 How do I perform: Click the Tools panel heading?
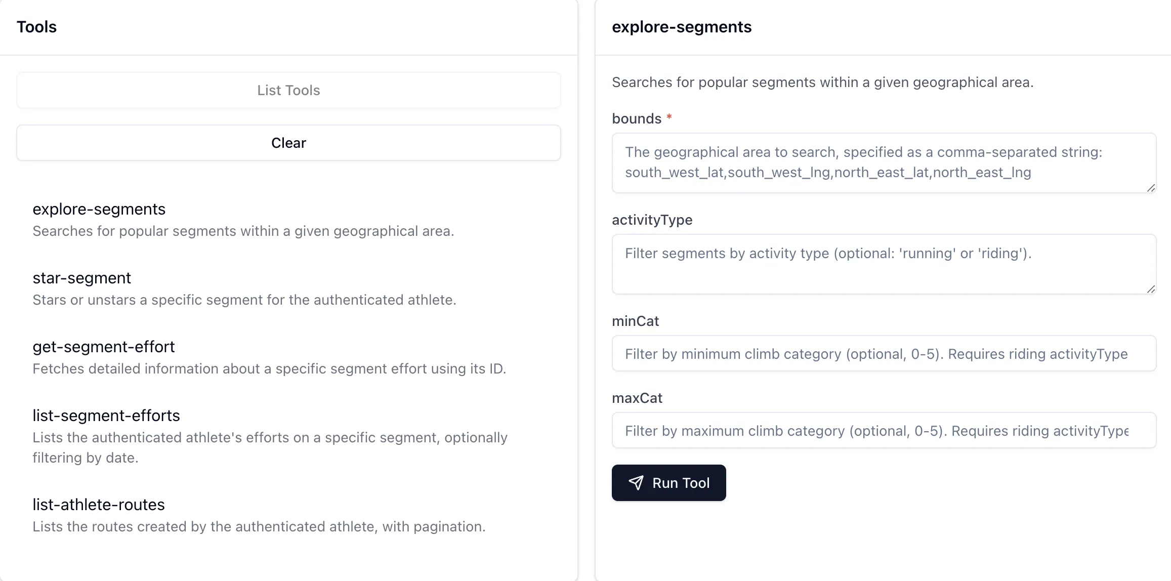pos(37,27)
